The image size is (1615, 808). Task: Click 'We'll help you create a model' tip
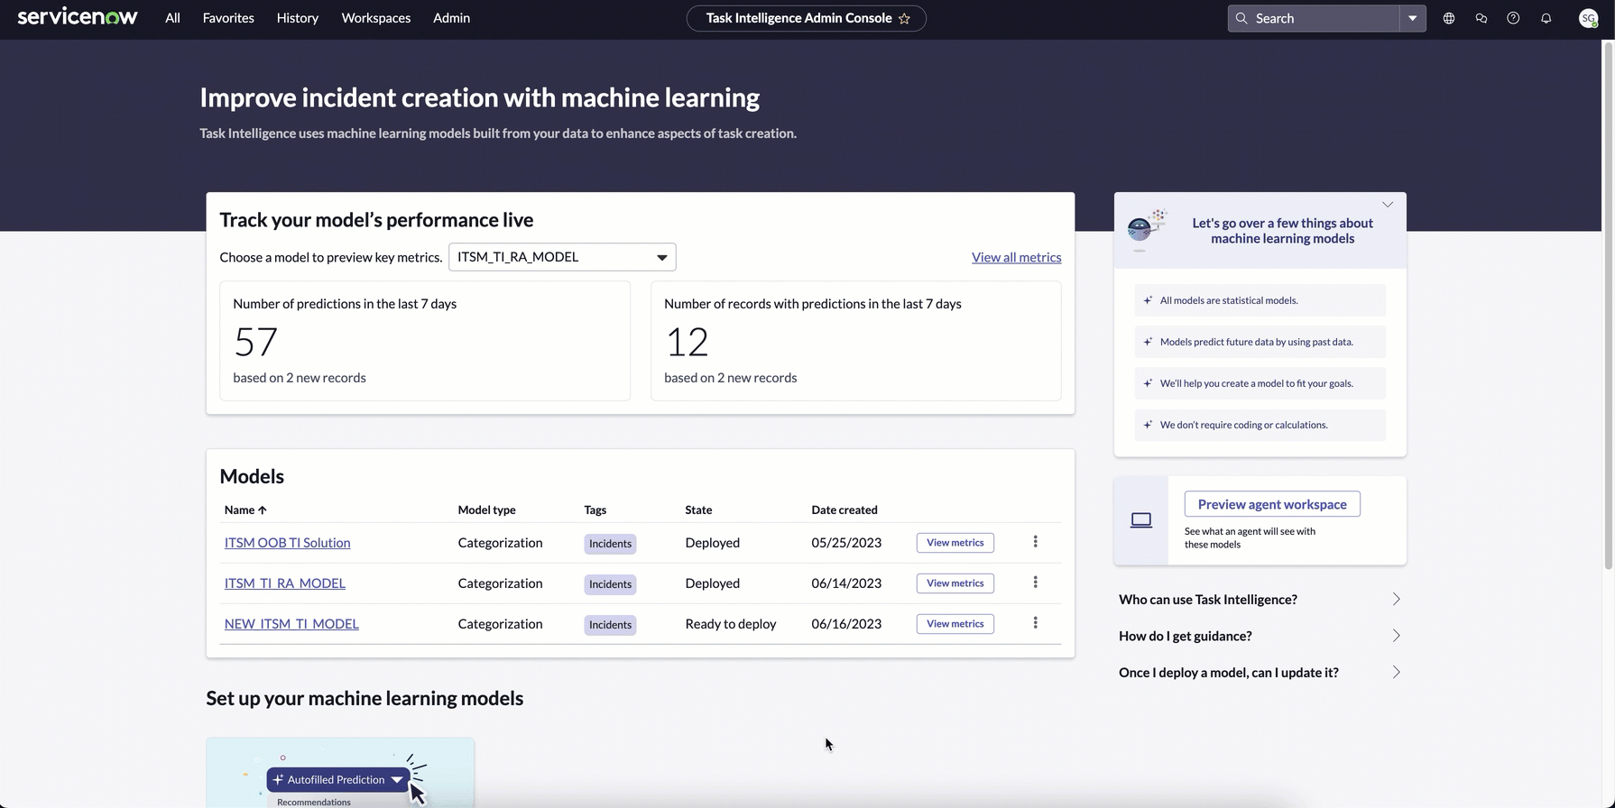coord(1260,383)
